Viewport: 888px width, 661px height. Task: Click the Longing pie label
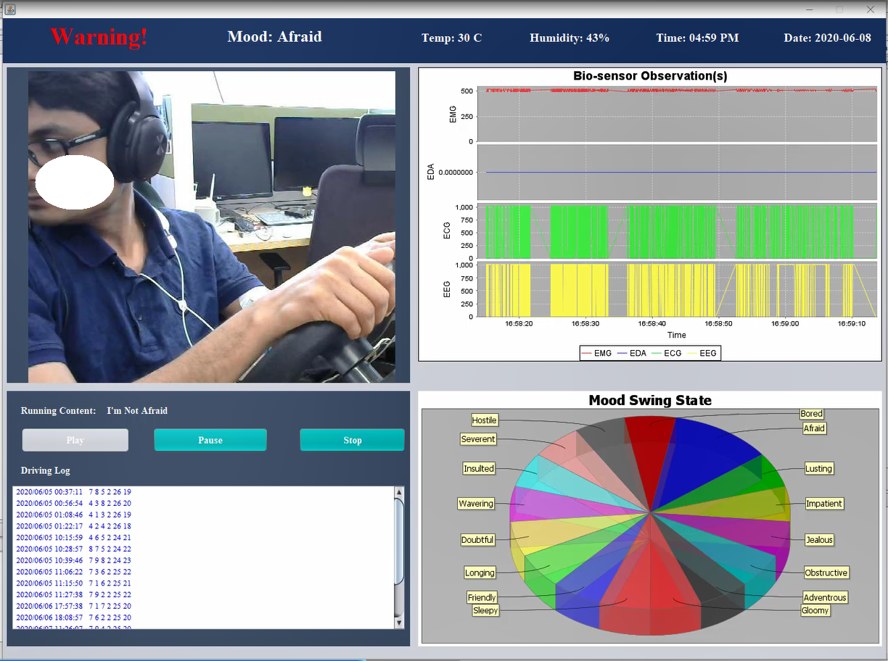click(x=480, y=573)
